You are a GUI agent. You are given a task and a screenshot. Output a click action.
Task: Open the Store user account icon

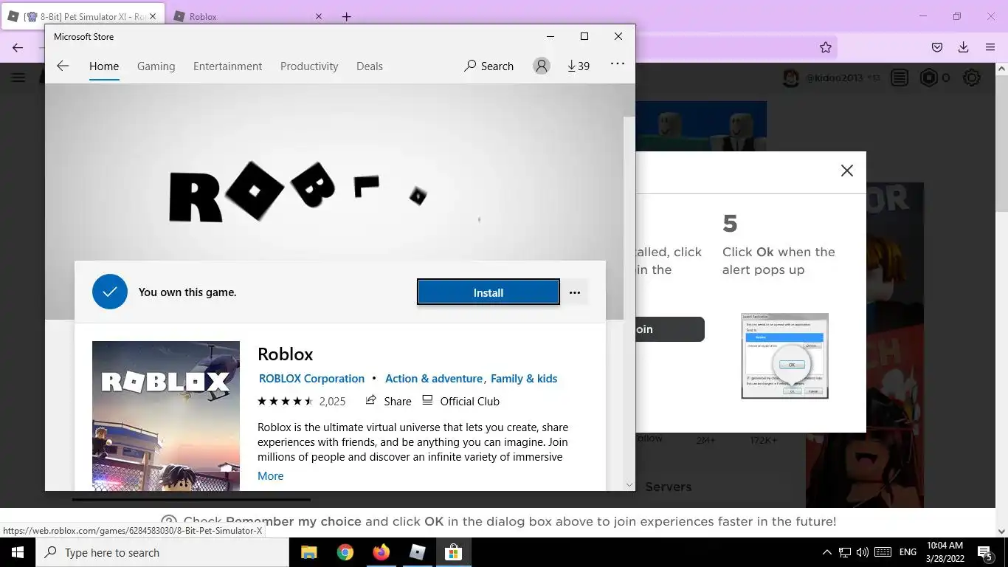coord(542,66)
